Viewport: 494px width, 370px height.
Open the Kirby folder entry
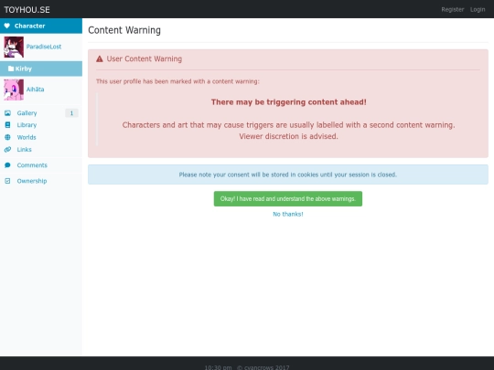41,69
